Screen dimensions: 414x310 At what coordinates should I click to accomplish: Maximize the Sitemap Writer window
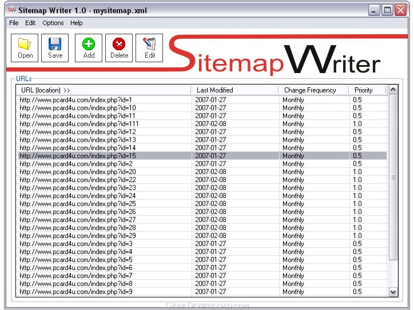pyautogui.click(x=387, y=10)
